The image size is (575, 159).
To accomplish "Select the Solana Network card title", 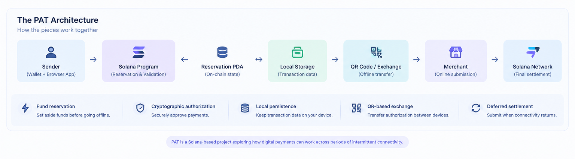I will tap(532, 67).
